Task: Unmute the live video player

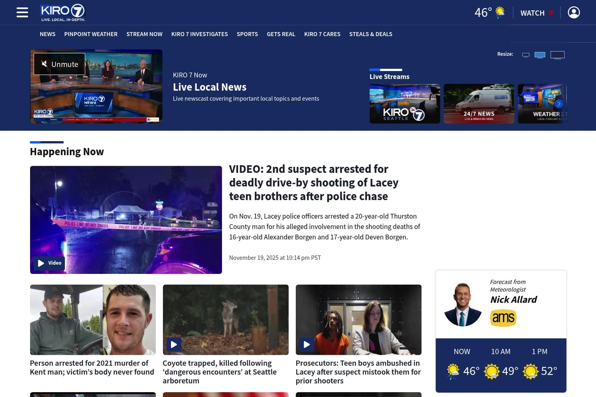Action: (x=59, y=64)
